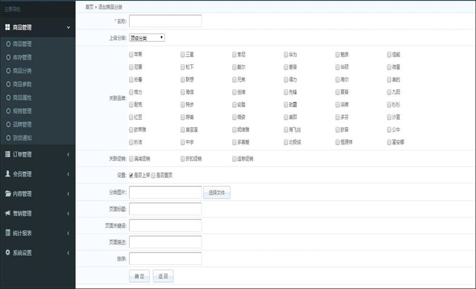Image resolution: width=476 pixels, height=289 pixels.
Task: Select the 海尔 brand checkbox
Action: click(337, 79)
